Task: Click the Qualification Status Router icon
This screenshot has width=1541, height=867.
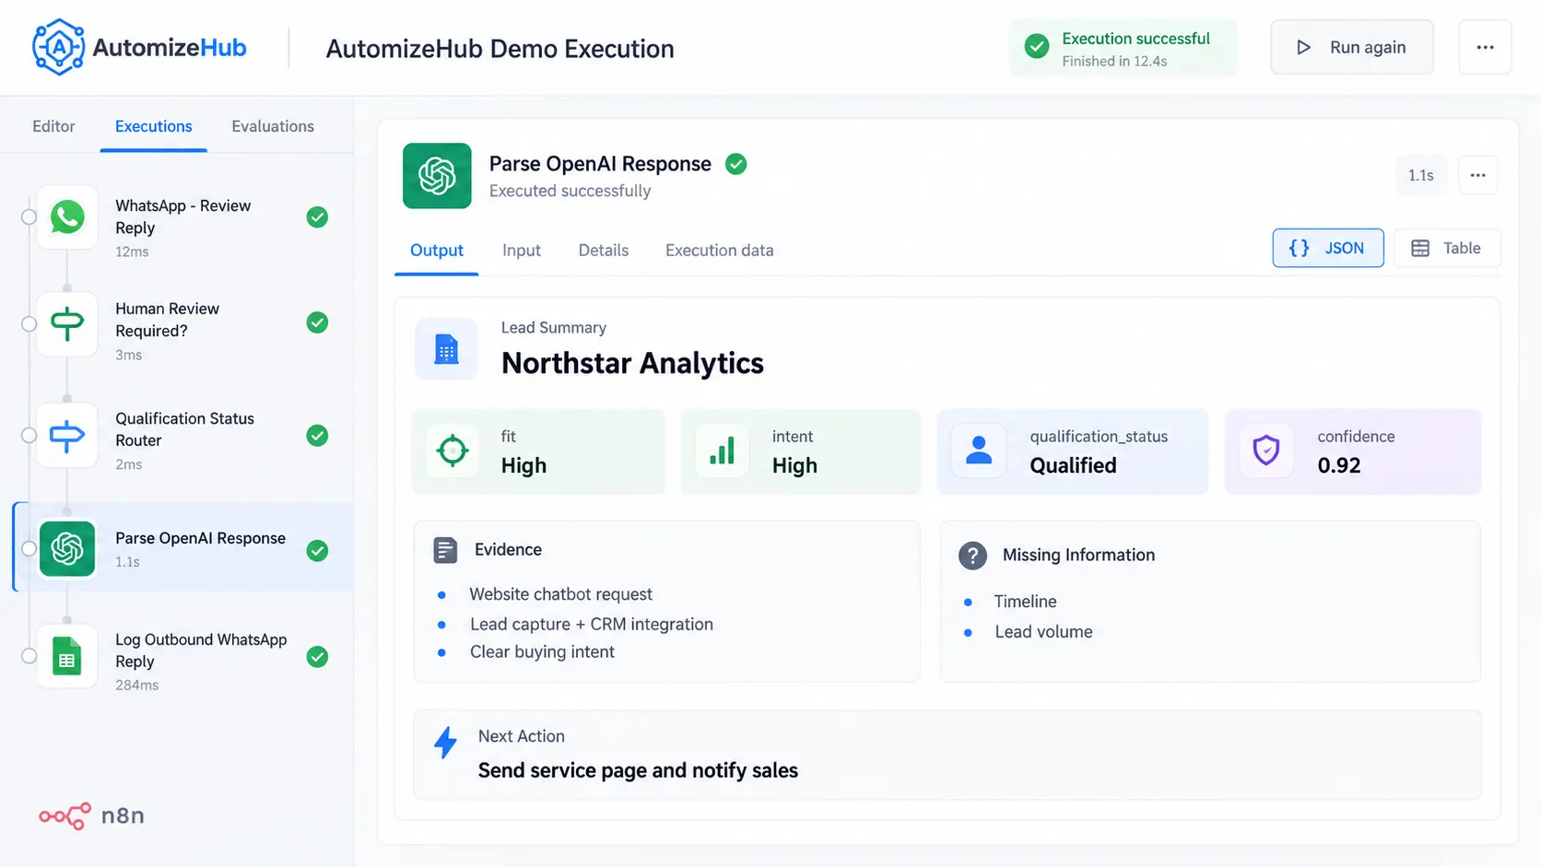Action: 67,436
